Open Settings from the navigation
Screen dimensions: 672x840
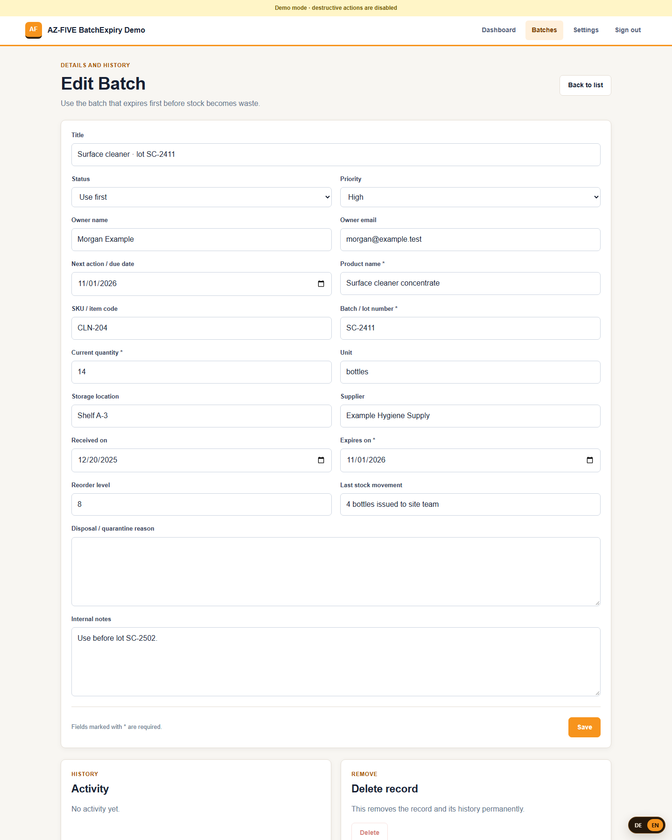586,30
